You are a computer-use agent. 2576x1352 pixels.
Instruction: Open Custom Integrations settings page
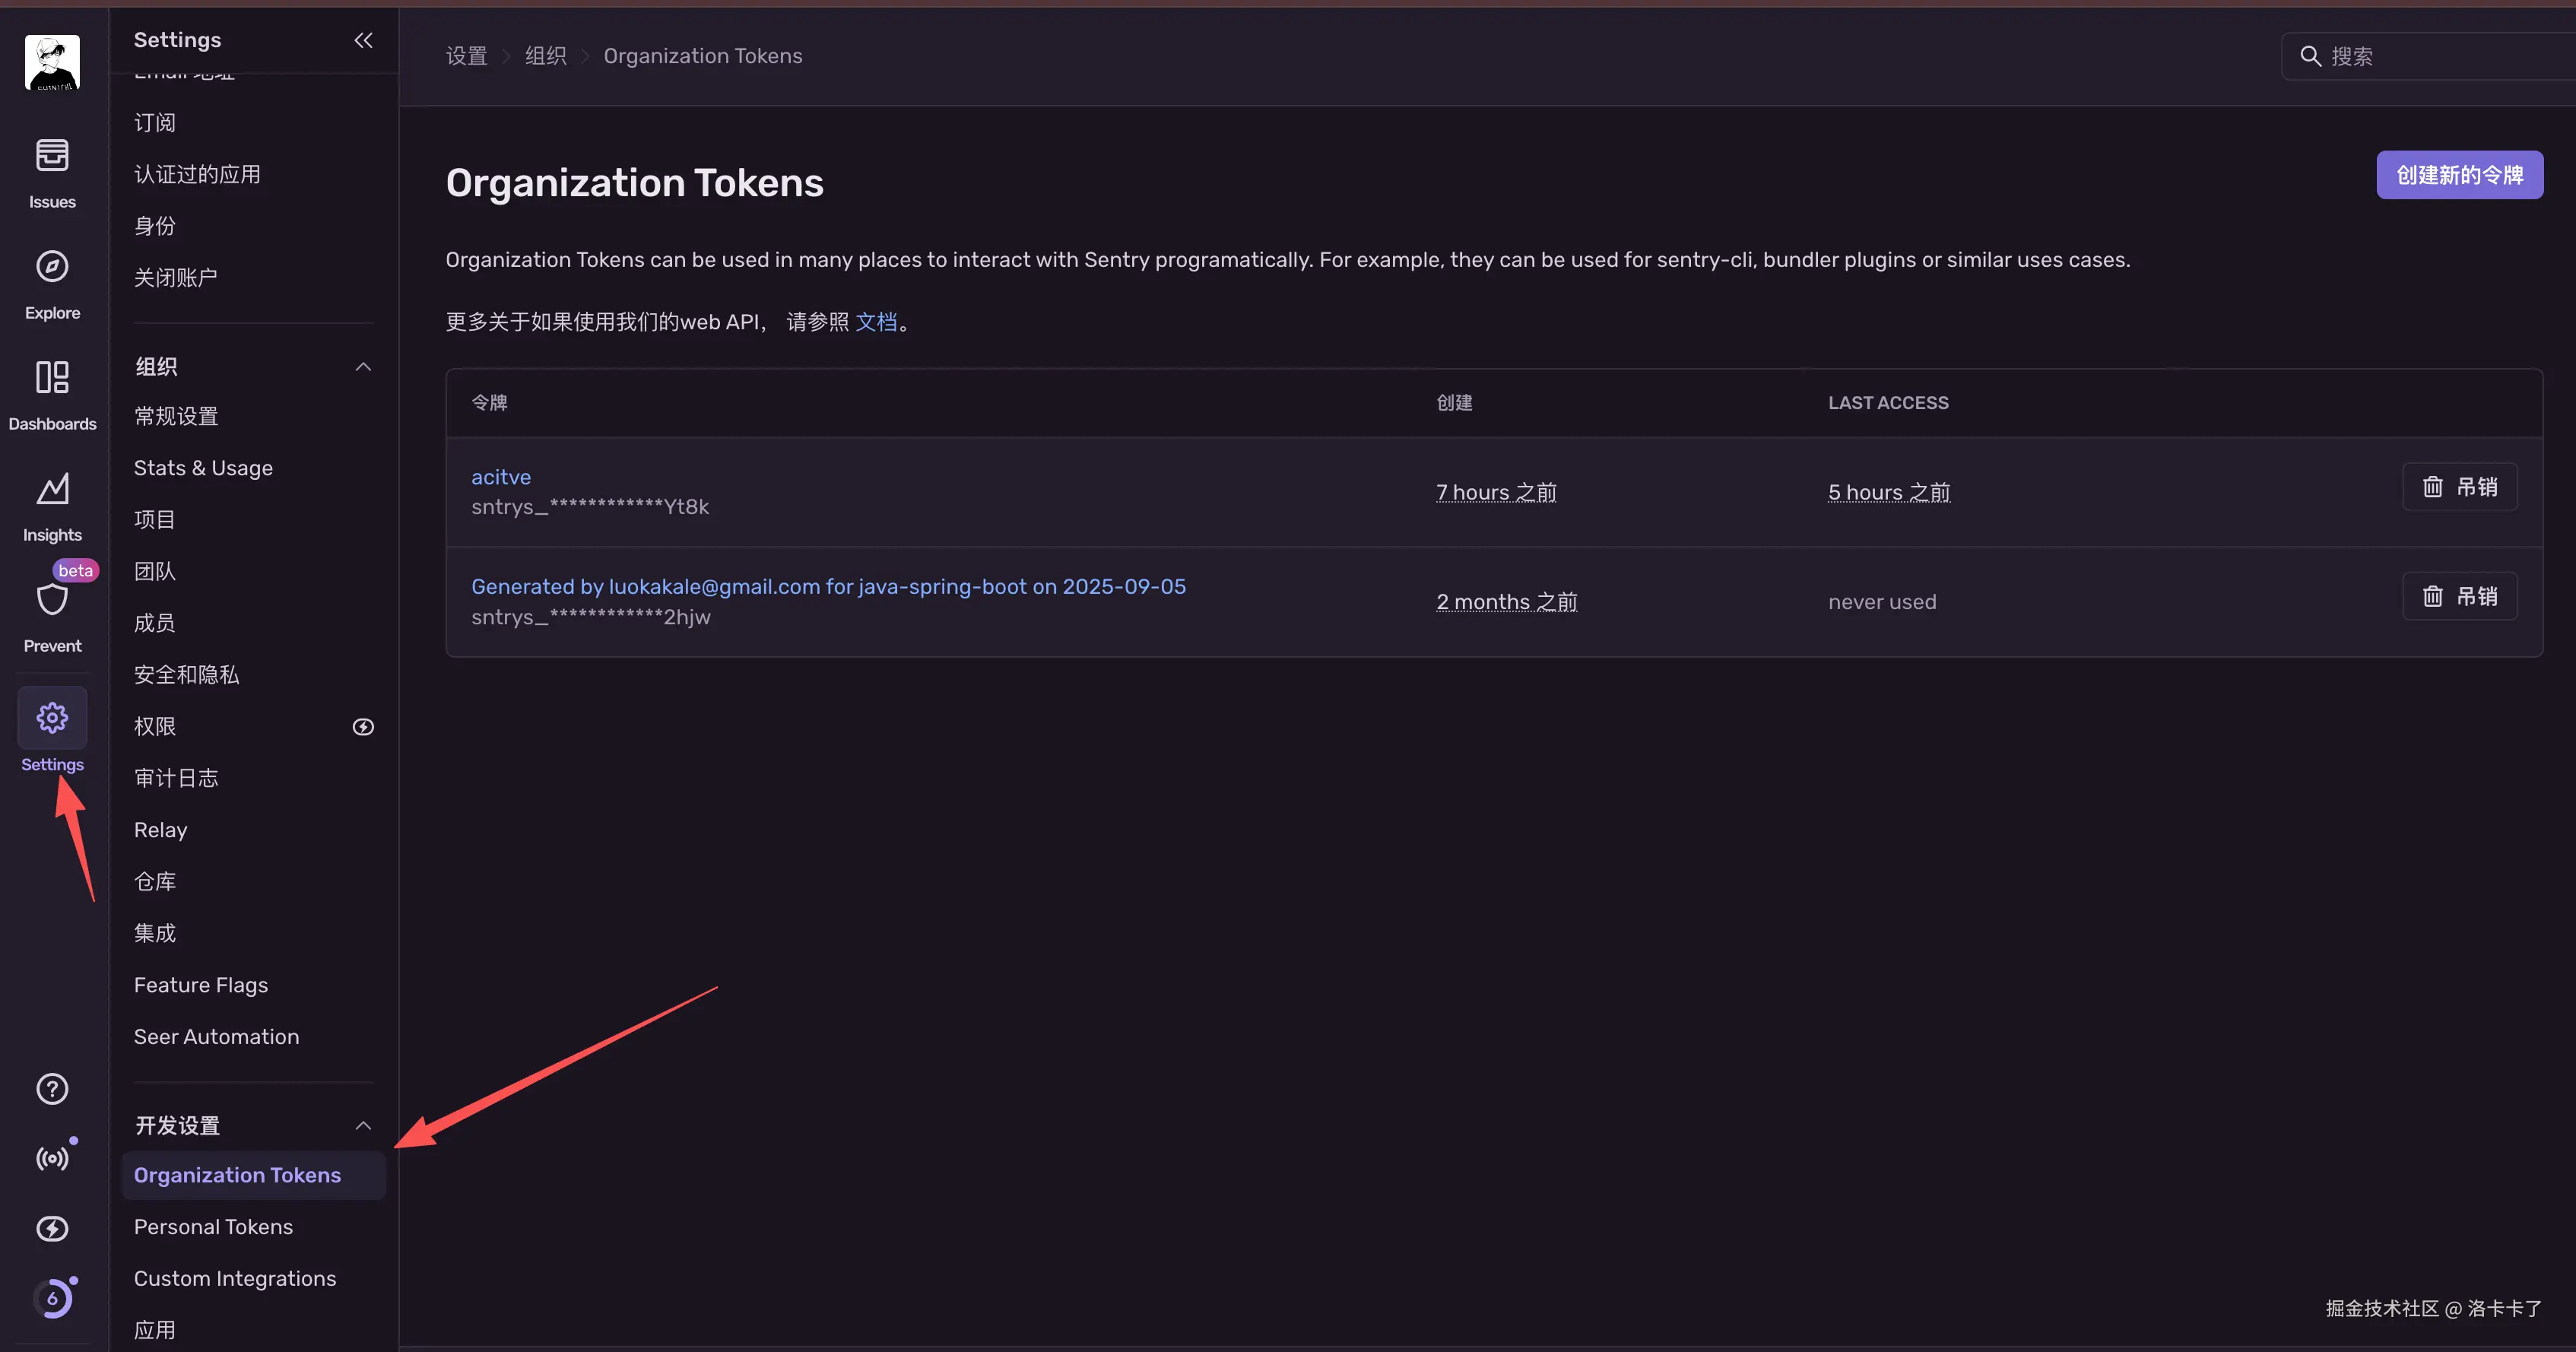pyautogui.click(x=235, y=1279)
